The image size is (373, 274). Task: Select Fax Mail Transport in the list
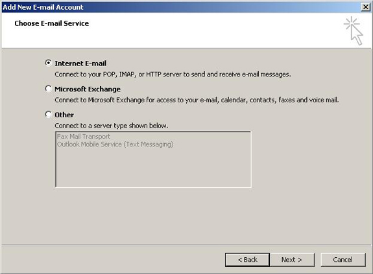(84, 137)
